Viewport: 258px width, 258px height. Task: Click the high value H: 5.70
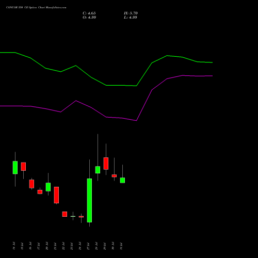click(x=131, y=13)
